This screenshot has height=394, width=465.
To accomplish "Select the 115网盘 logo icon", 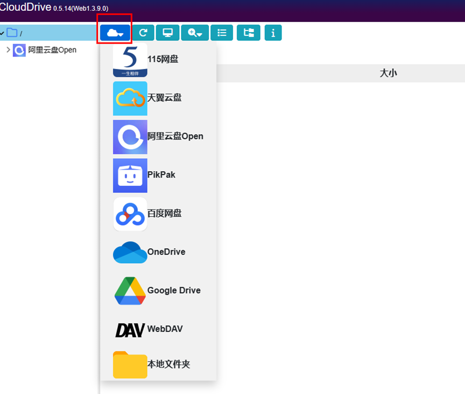I will tap(130, 60).
